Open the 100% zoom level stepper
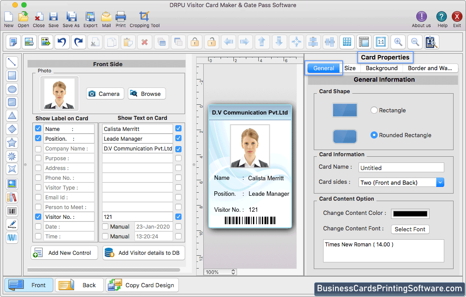Screen dimensions: 466x297 point(233,272)
